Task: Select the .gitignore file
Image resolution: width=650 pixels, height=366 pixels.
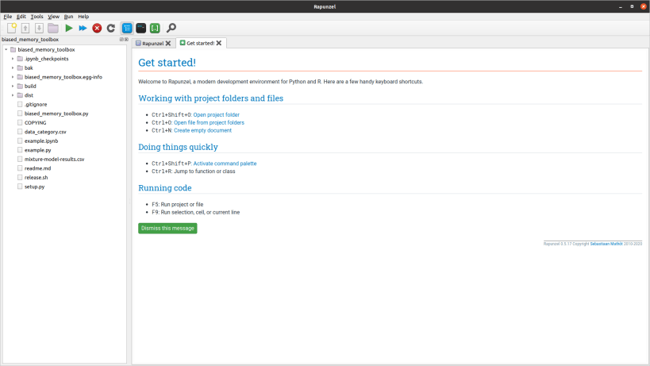Action: coord(36,105)
